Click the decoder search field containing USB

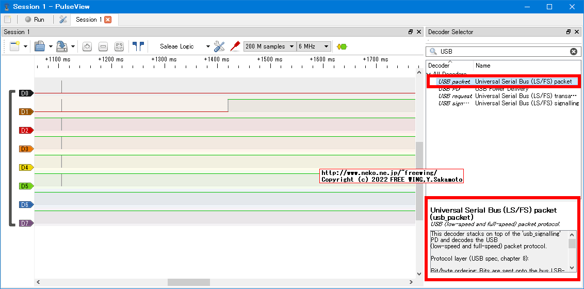click(x=503, y=52)
